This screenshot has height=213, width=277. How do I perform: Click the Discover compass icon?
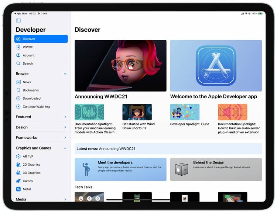(x=18, y=39)
